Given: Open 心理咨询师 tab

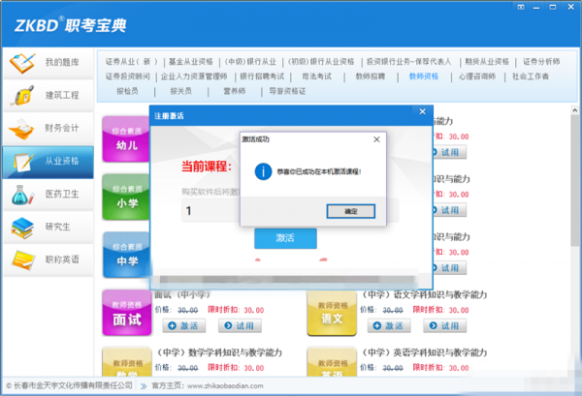Looking at the screenshot, I should click(x=477, y=76).
